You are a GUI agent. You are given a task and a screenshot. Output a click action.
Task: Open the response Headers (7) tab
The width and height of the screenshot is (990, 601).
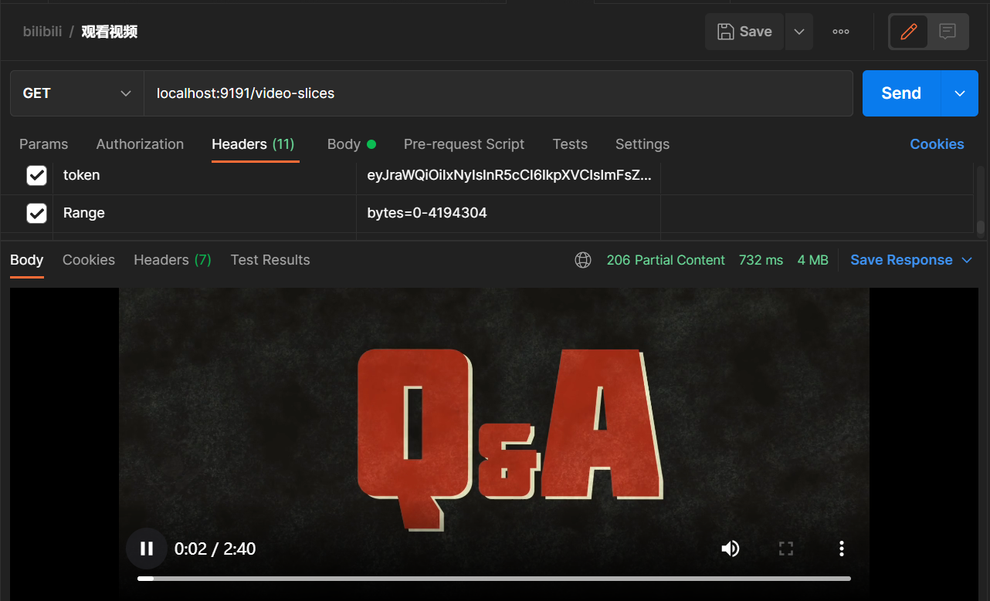click(172, 260)
